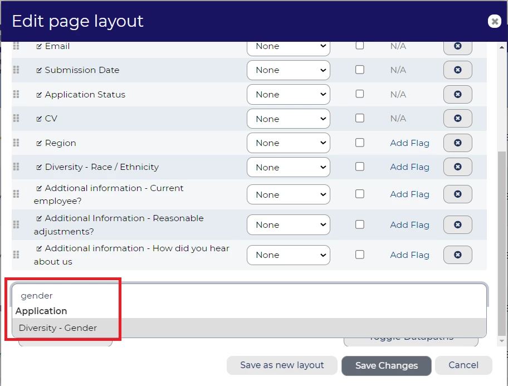Click the vertical scrollbar of the dialog
Image resolution: width=508 pixels, height=386 pixels.
[x=502, y=223]
